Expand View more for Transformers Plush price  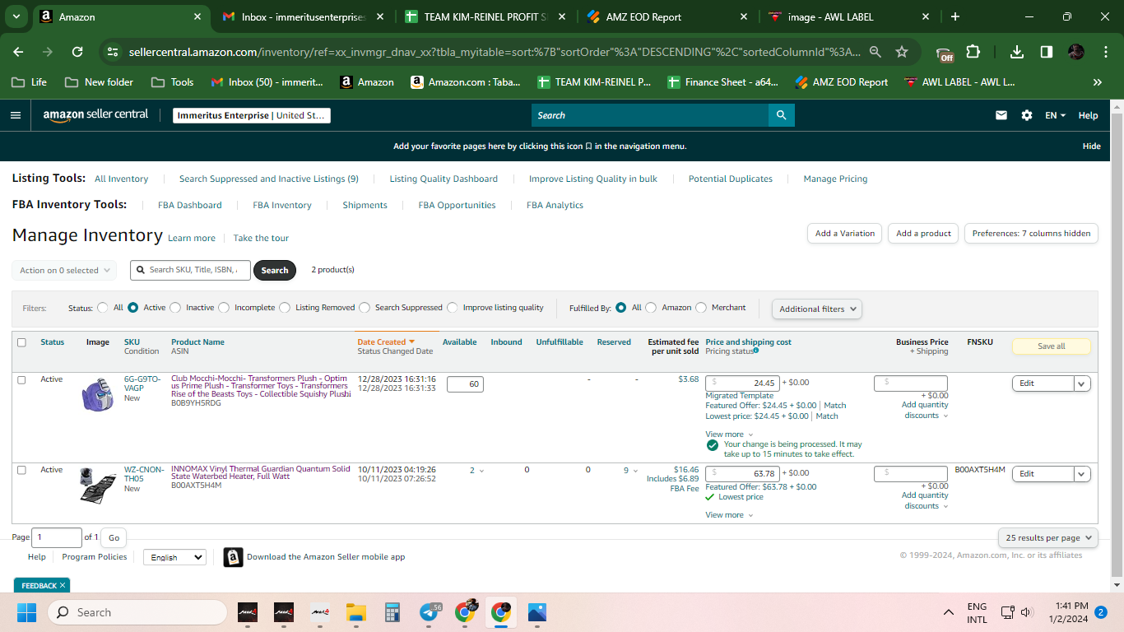click(729, 434)
